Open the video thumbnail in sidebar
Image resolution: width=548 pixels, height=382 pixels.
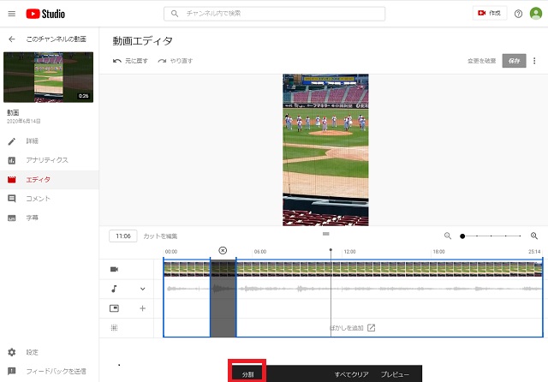click(x=48, y=77)
